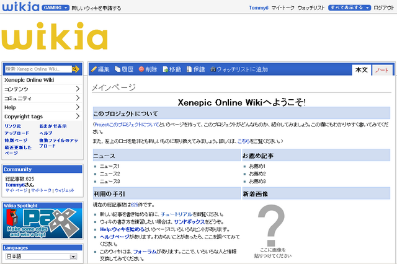Click the large yellow Wikia logo
This screenshot has height=264, width=397.
(x=55, y=36)
